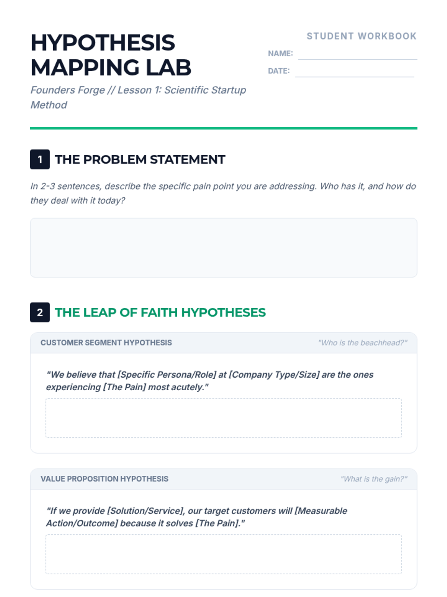Select the section 1 number badge
This screenshot has height=597, width=447.
(40, 159)
